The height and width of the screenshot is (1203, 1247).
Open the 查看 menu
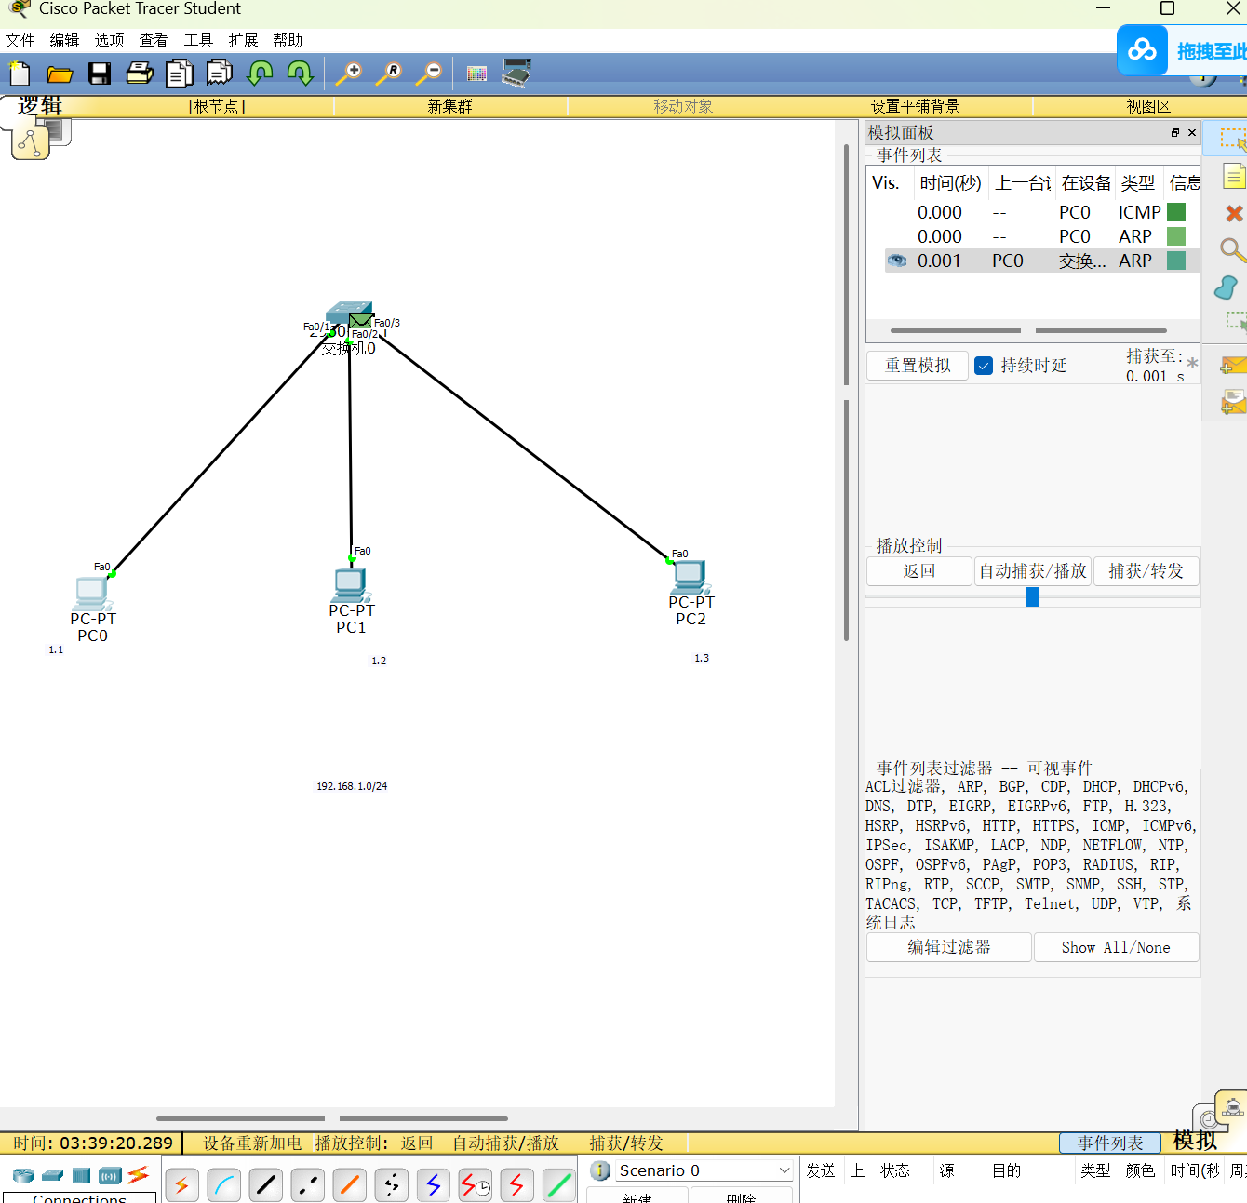coord(154,40)
